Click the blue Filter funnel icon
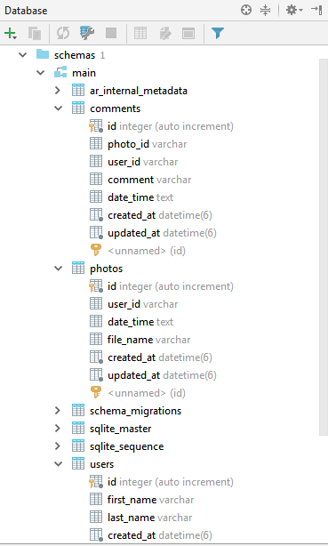The height and width of the screenshot is (546, 328). (x=218, y=34)
